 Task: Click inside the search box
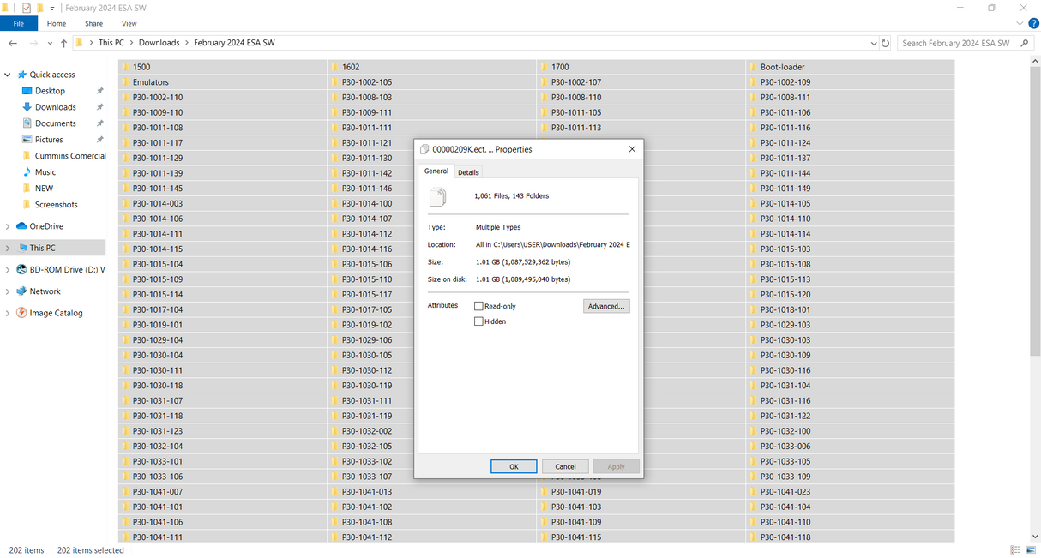point(952,42)
